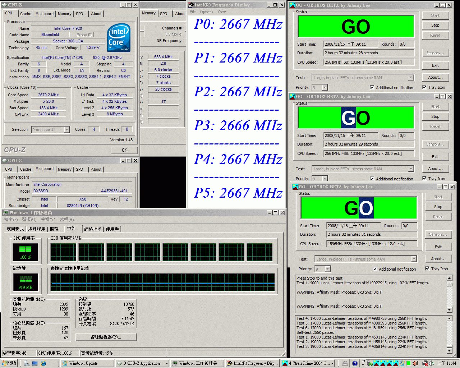Click the network tray icon with red X
The image size is (460, 368).
click(425, 363)
